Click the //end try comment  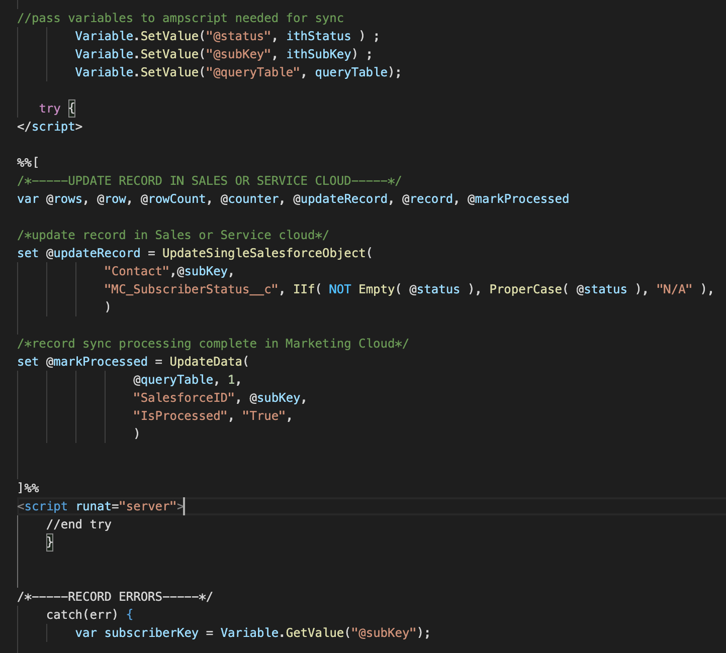point(78,524)
